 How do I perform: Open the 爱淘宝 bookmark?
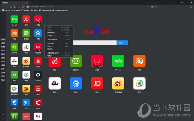[34, 10]
